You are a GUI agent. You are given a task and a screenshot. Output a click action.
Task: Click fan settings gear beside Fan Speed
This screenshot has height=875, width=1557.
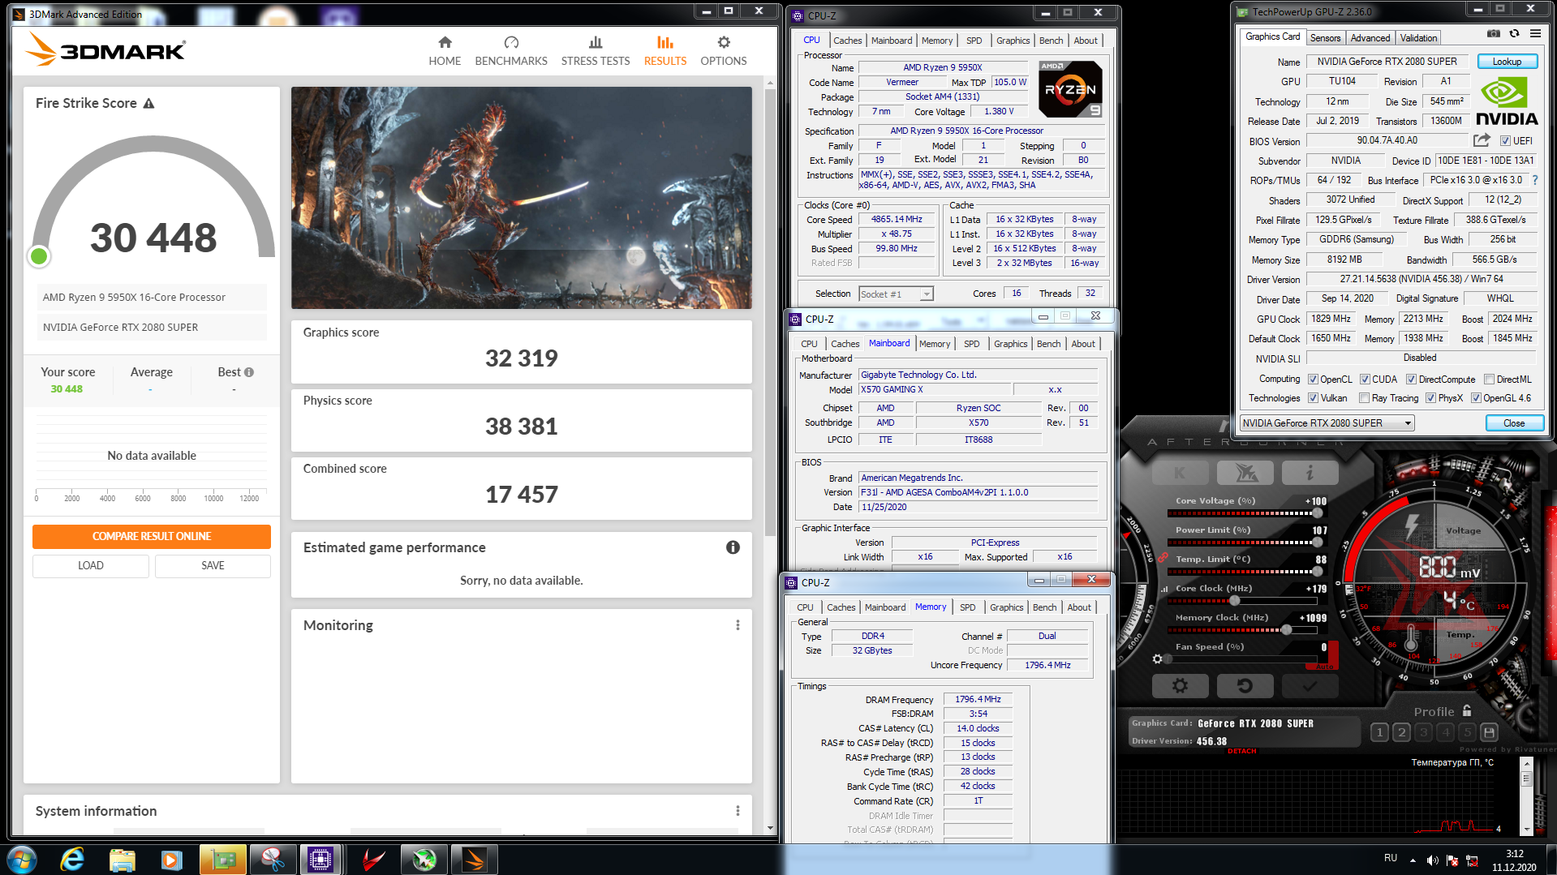(1158, 659)
